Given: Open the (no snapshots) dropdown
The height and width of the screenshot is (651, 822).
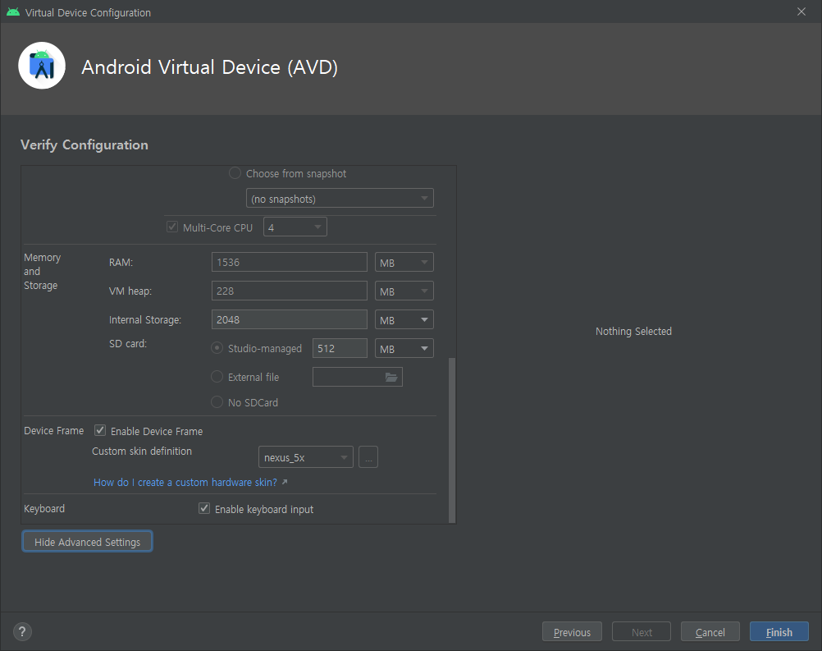Looking at the screenshot, I should (x=340, y=199).
